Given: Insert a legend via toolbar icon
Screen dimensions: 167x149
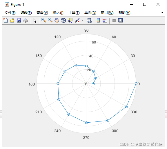Looking at the screenshot, I should tap(105, 20).
